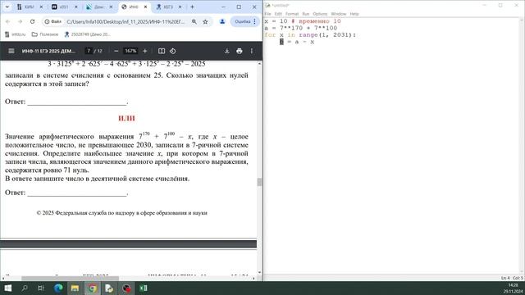The height and width of the screenshot is (295, 525).
Task: Switch to Python IDLE on taskbar
Action: tap(109, 288)
